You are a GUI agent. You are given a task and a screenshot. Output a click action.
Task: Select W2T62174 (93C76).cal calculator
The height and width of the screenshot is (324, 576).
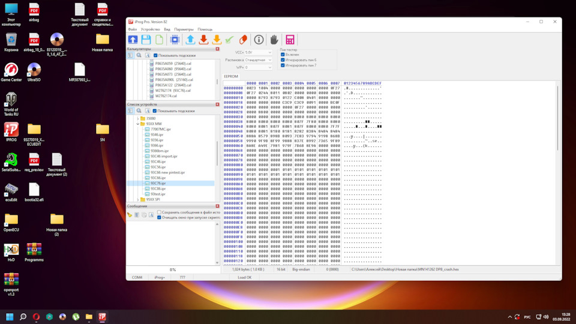click(x=173, y=91)
